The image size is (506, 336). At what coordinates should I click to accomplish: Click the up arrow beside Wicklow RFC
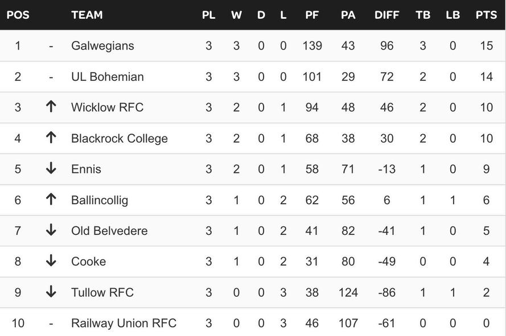(x=51, y=106)
